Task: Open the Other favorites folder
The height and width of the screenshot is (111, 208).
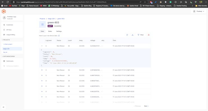Action: [201, 6]
